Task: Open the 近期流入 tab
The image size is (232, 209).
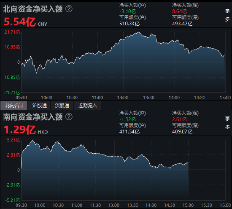Action: 87,106
